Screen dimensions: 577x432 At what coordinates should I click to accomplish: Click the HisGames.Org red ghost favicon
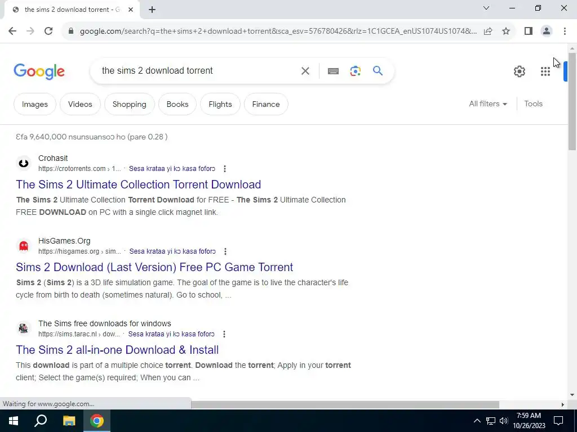24,246
